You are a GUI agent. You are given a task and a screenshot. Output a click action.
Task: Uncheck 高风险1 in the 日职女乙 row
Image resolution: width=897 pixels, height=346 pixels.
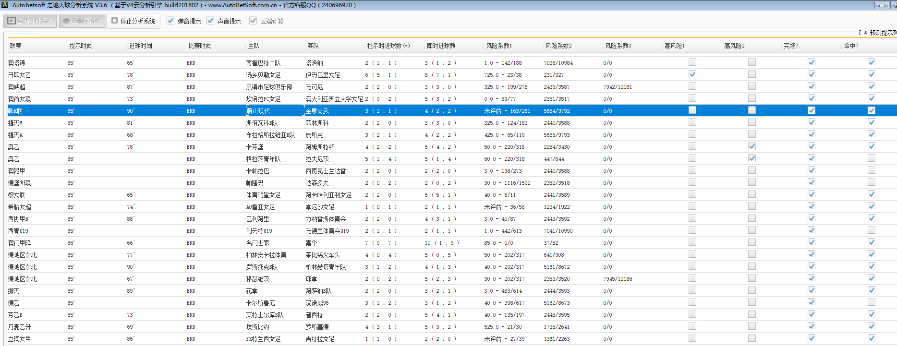click(x=692, y=74)
